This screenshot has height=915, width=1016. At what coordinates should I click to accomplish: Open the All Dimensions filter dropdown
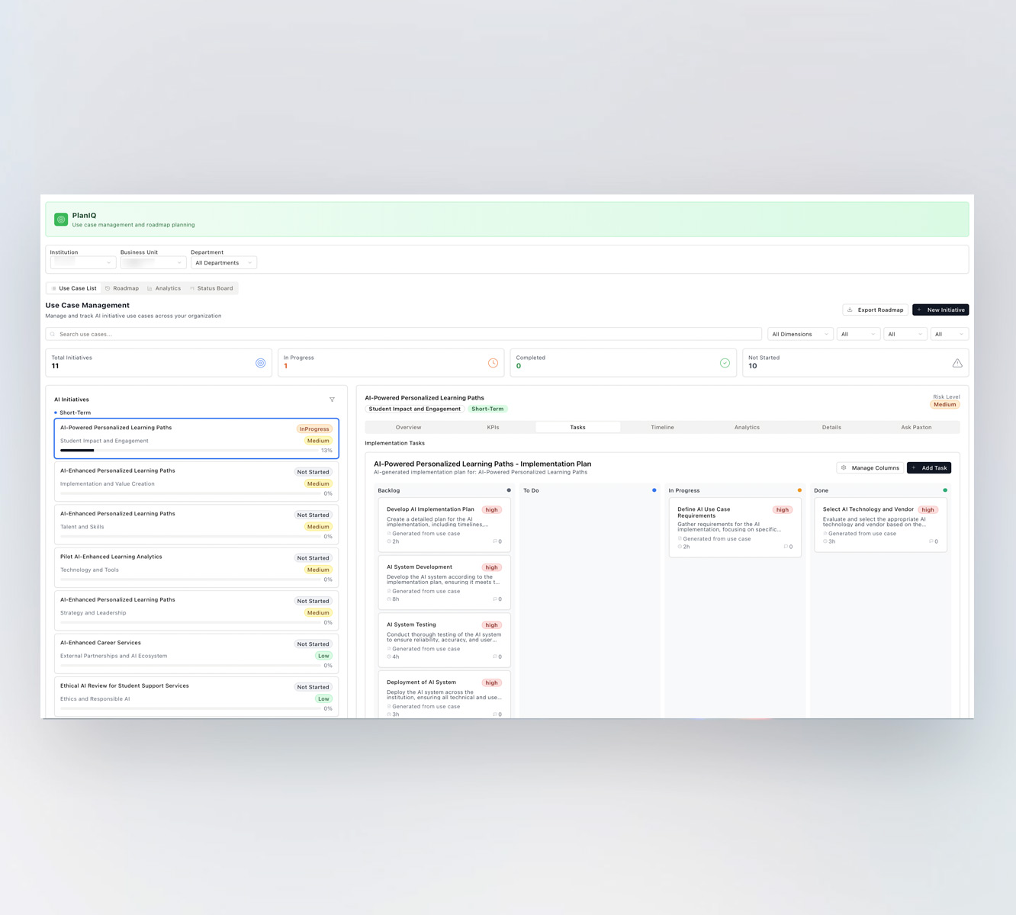tap(799, 334)
